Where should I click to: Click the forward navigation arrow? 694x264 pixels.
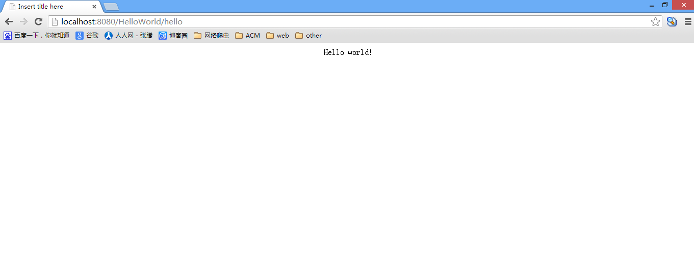[23, 21]
